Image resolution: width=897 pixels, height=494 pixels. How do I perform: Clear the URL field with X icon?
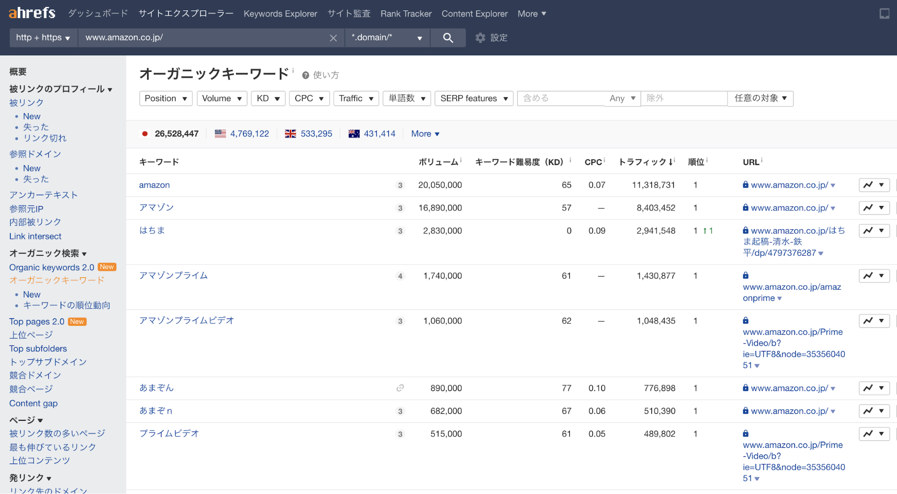pos(333,38)
